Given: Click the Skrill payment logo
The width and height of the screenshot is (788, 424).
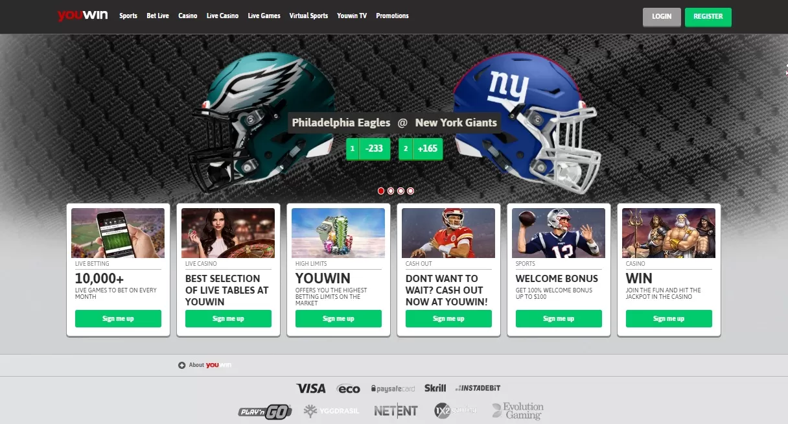Looking at the screenshot, I should [435, 388].
